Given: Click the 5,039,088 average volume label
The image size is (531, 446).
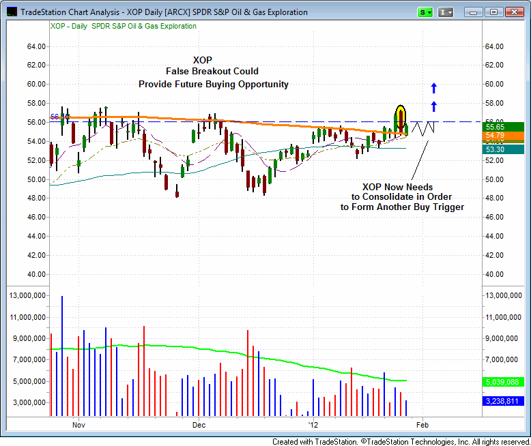Looking at the screenshot, I should (x=503, y=382).
